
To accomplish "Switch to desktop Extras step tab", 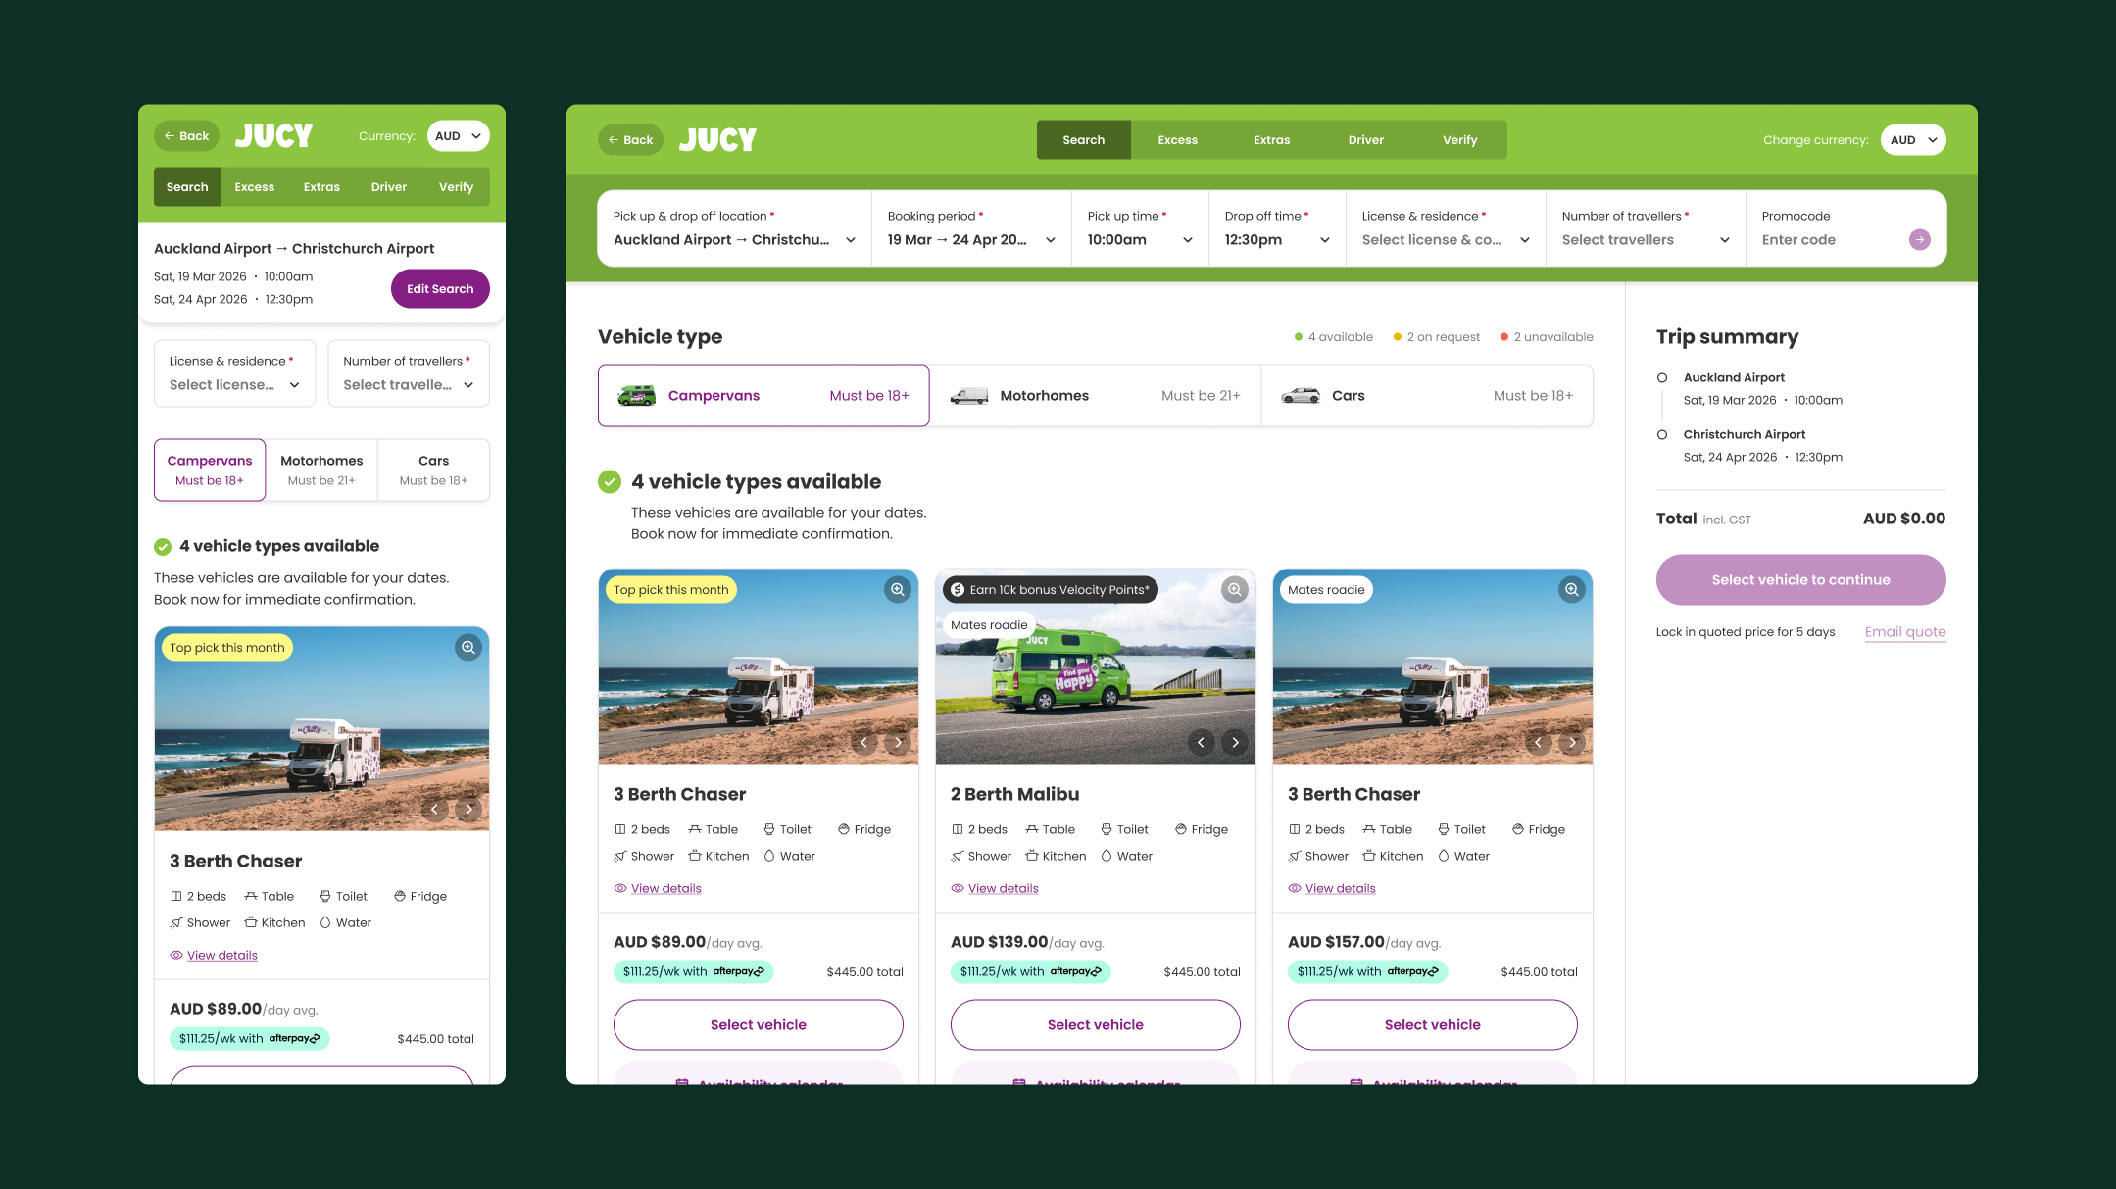I will click(1271, 139).
